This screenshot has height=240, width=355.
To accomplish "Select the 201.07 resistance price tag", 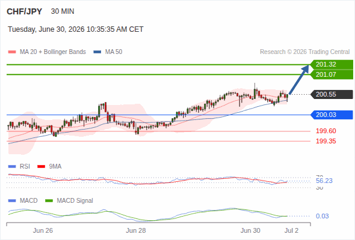I will click(332, 74).
